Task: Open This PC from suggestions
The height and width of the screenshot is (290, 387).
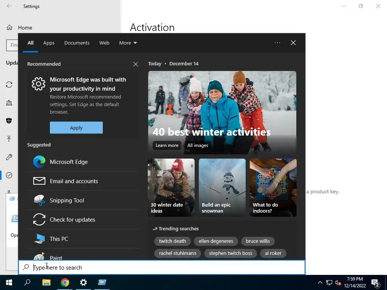Action: (x=83, y=239)
